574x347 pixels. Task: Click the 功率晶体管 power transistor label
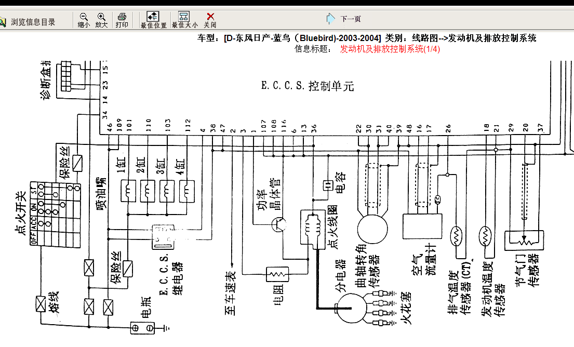click(x=269, y=194)
